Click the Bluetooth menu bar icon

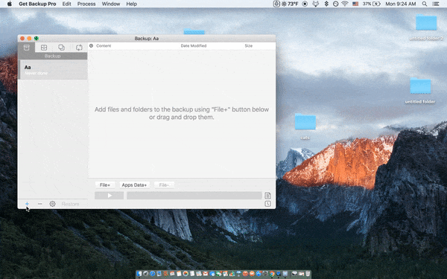click(x=327, y=4)
